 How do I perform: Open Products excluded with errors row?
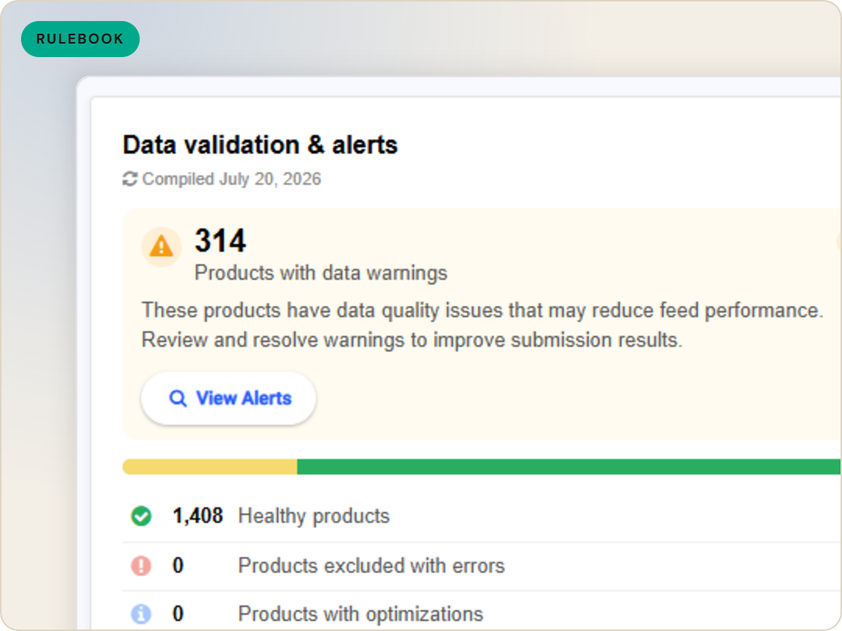[x=482, y=566]
